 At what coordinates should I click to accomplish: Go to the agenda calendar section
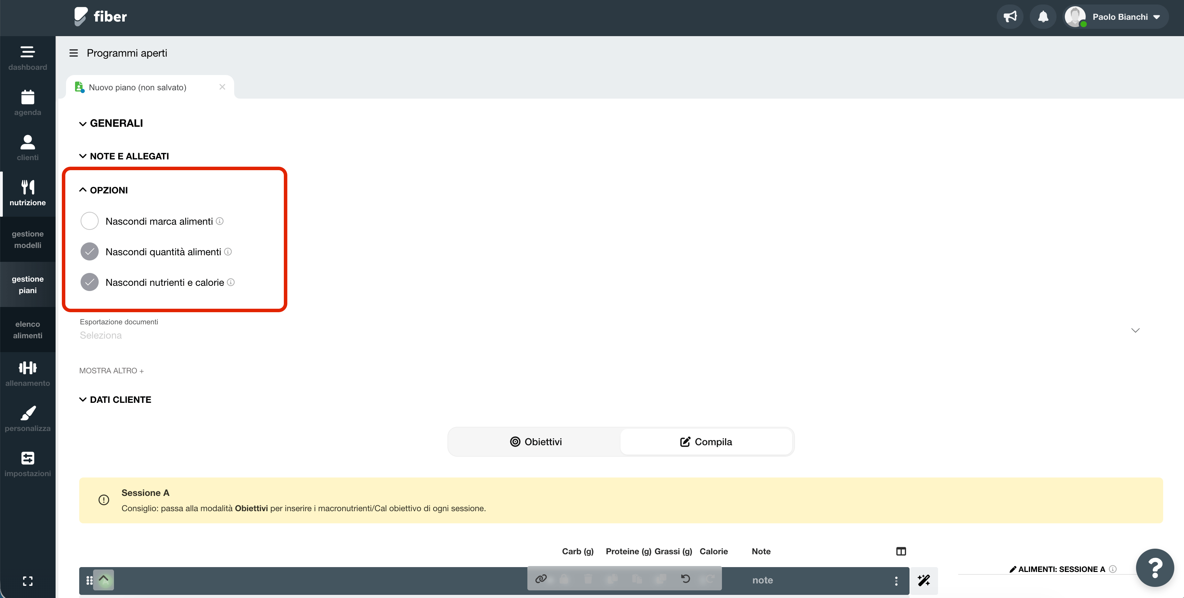pos(27,103)
